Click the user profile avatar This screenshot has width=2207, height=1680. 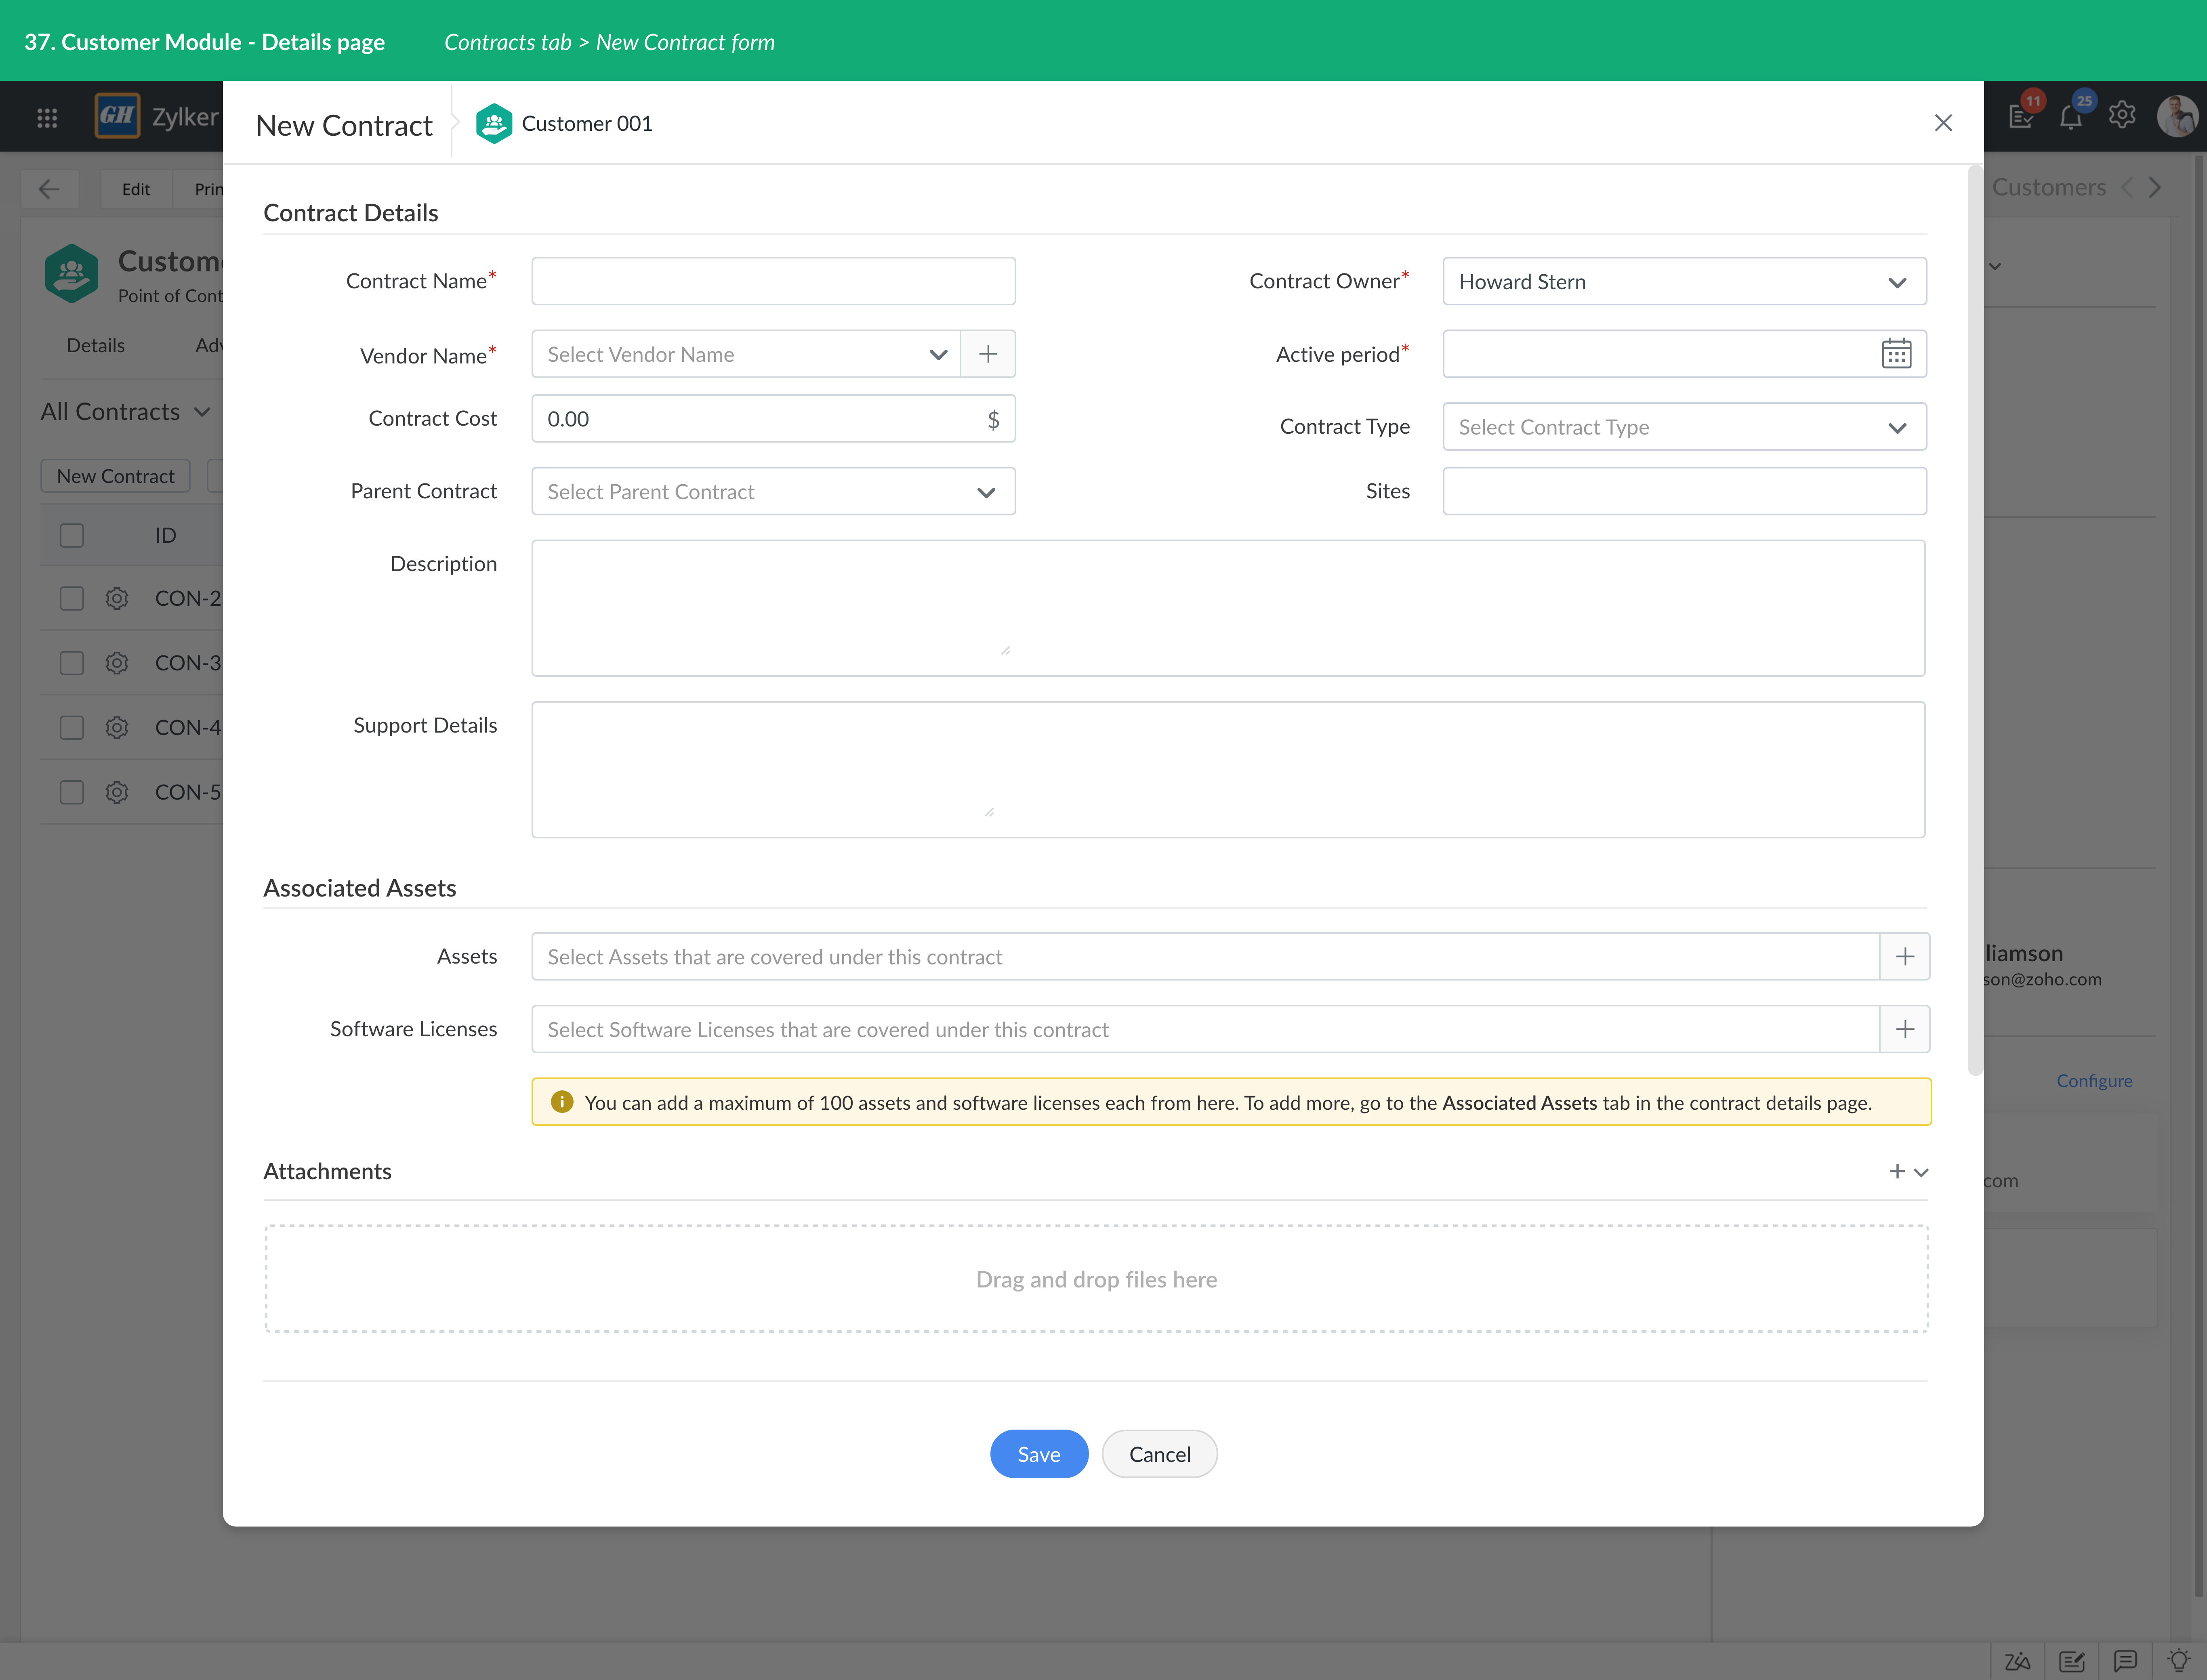click(x=2177, y=116)
